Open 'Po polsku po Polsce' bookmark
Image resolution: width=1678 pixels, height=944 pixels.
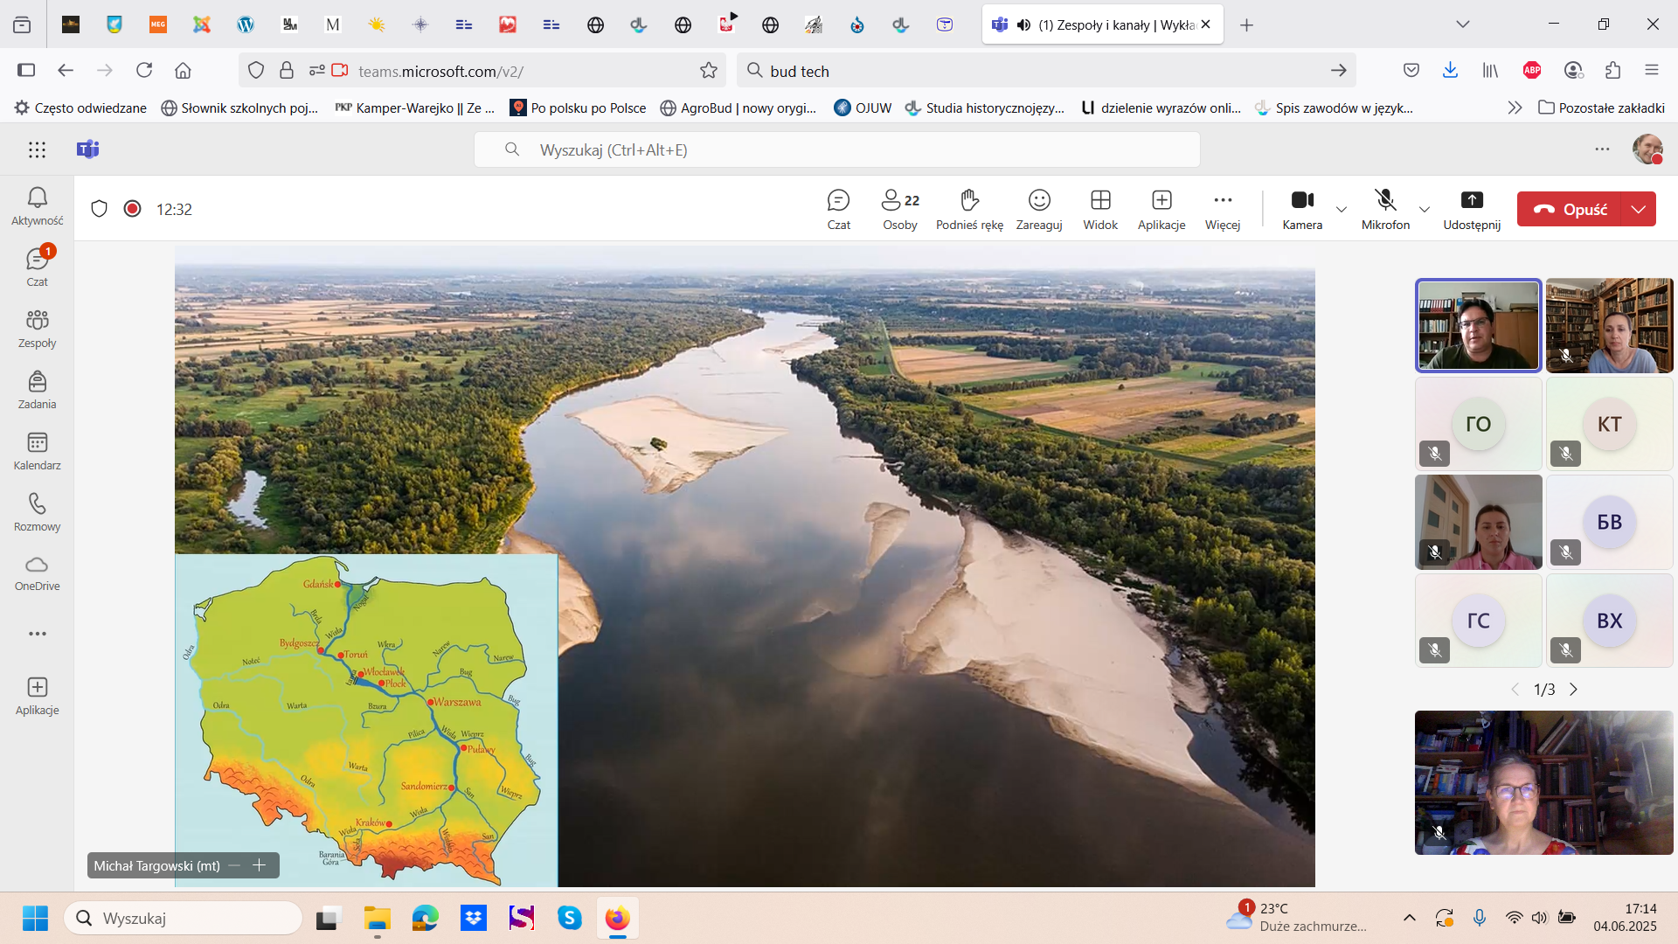(578, 108)
